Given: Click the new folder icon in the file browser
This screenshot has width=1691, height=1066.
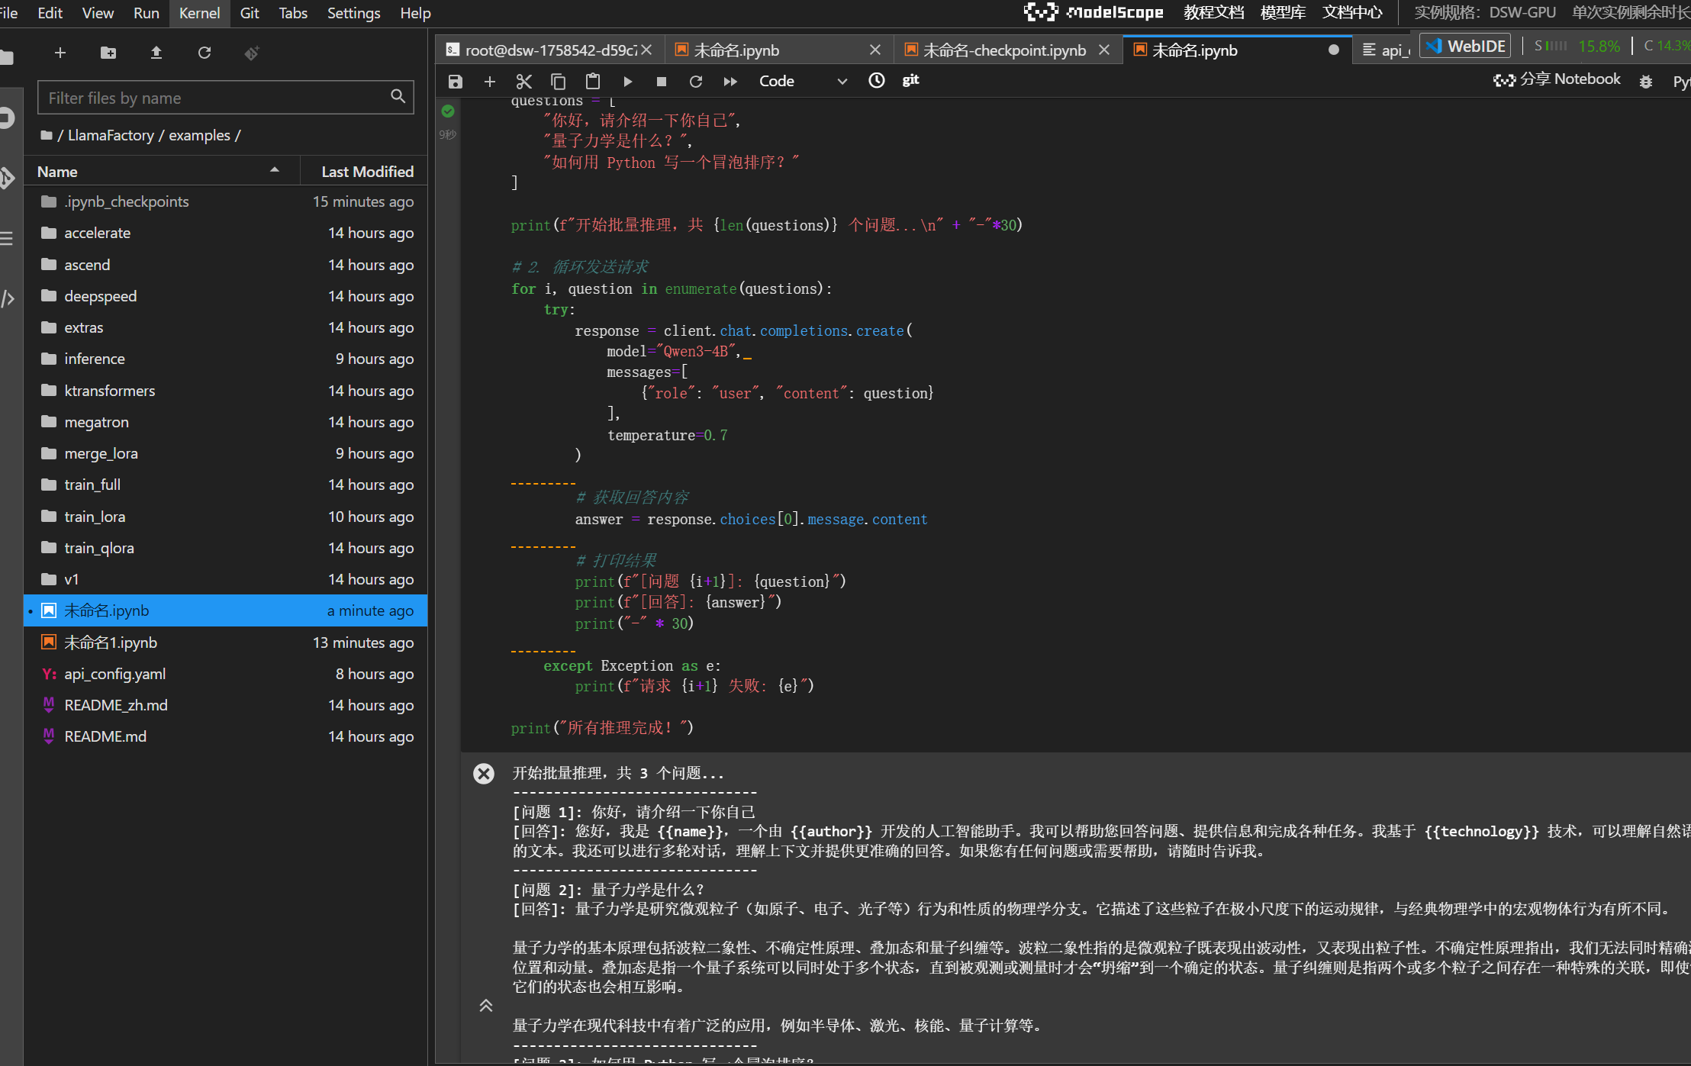Looking at the screenshot, I should coord(108,53).
